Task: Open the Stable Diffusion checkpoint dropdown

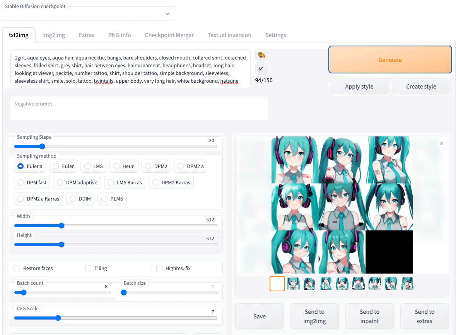Action: [89, 14]
